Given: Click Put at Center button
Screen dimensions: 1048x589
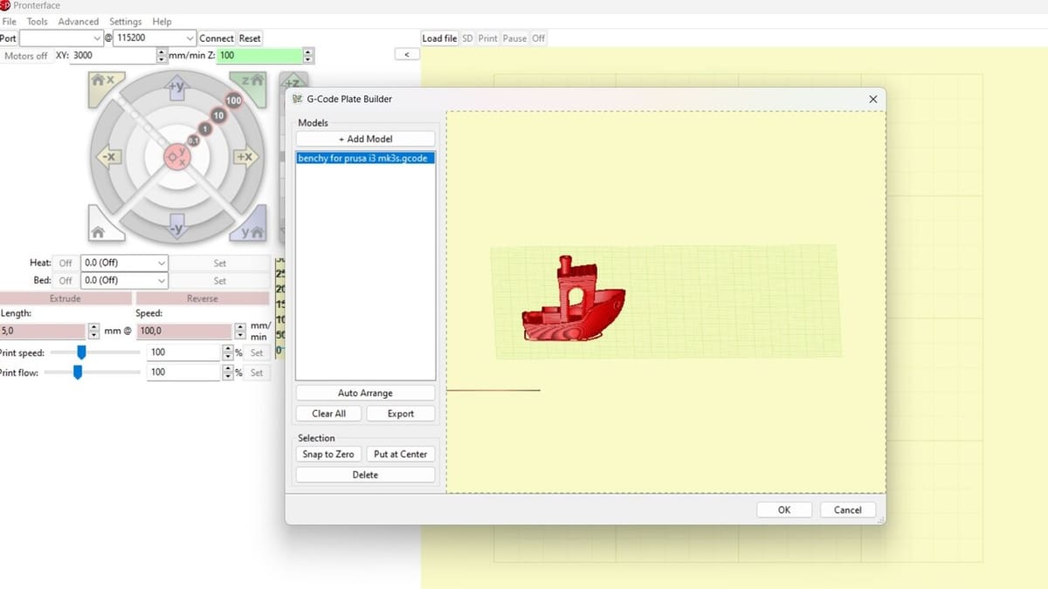Looking at the screenshot, I should (401, 454).
